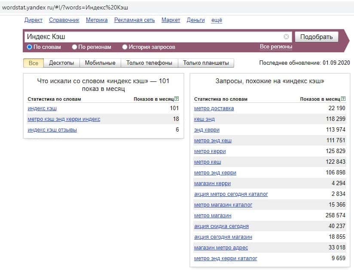Click help icon in left table header

[x=177, y=99]
